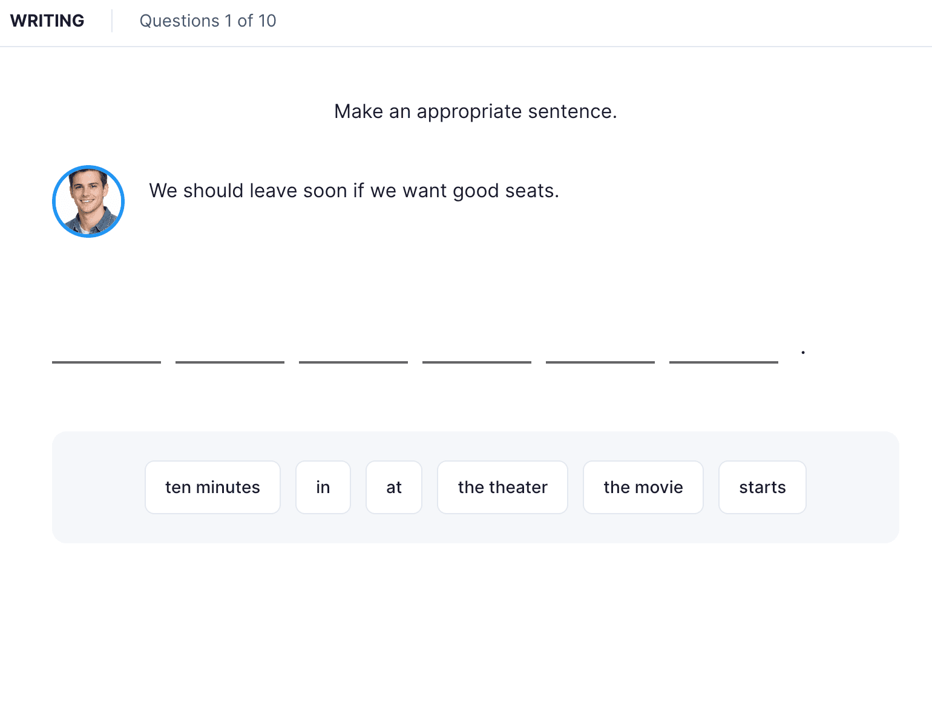Select the 'at' word tile
932x726 pixels.
(393, 487)
